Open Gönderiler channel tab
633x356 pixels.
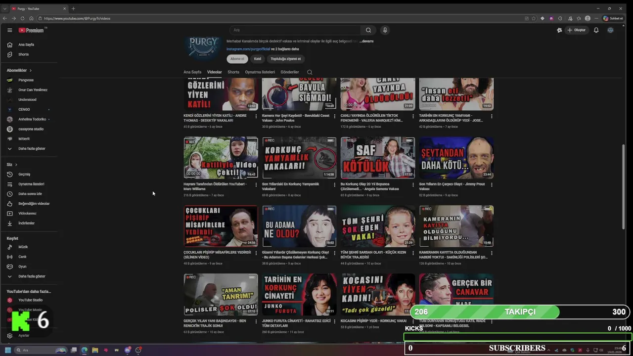(x=290, y=72)
